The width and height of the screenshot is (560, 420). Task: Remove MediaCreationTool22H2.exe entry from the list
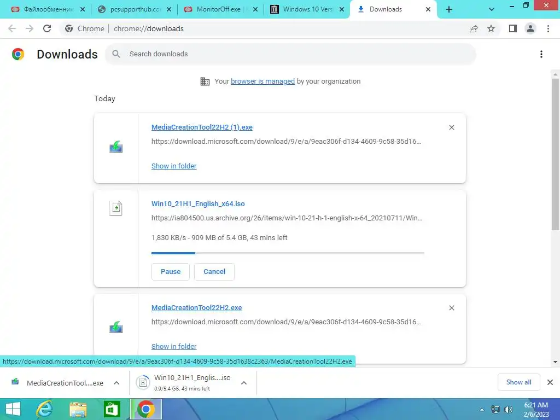click(x=451, y=308)
